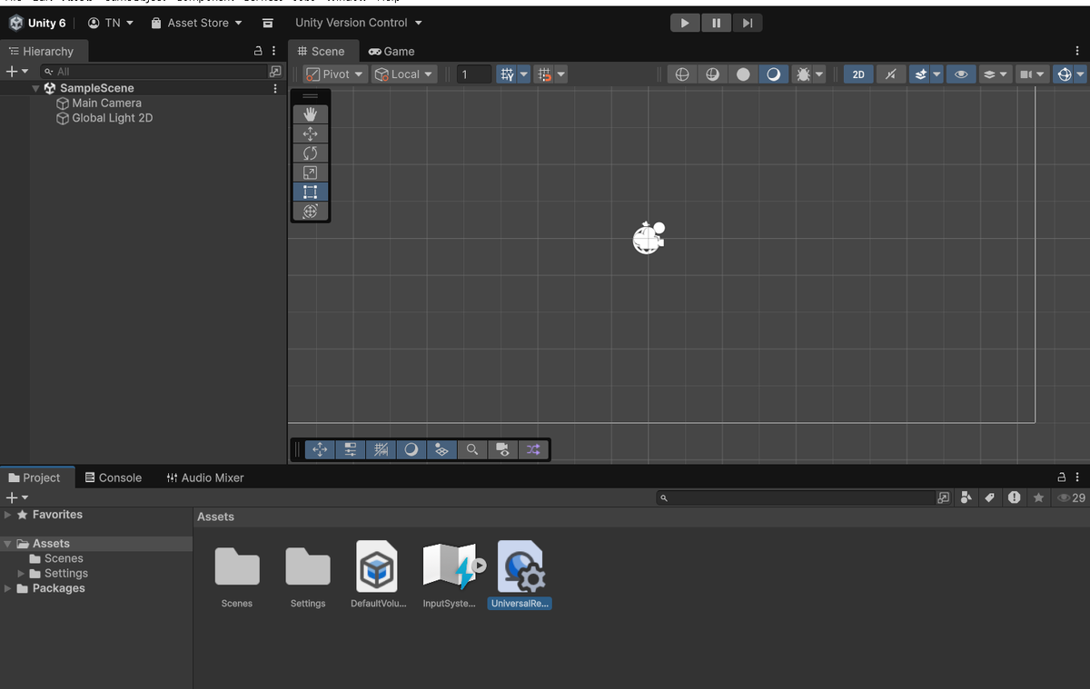
Task: Toggle 2D view mode button
Action: click(858, 74)
